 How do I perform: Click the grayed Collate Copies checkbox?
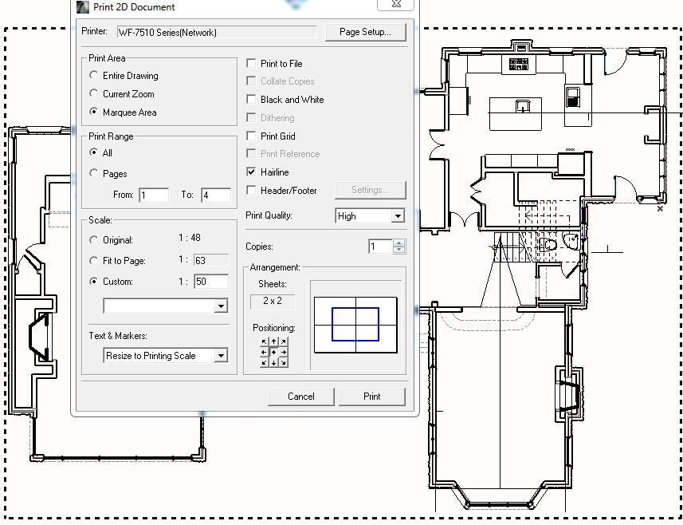pos(251,81)
